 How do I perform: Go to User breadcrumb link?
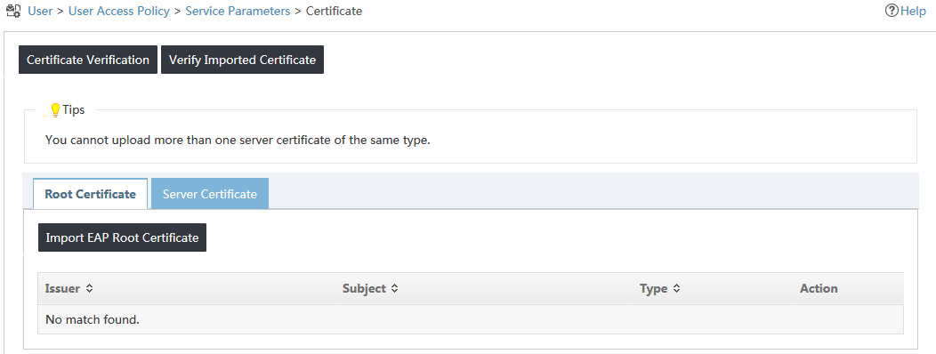point(40,11)
